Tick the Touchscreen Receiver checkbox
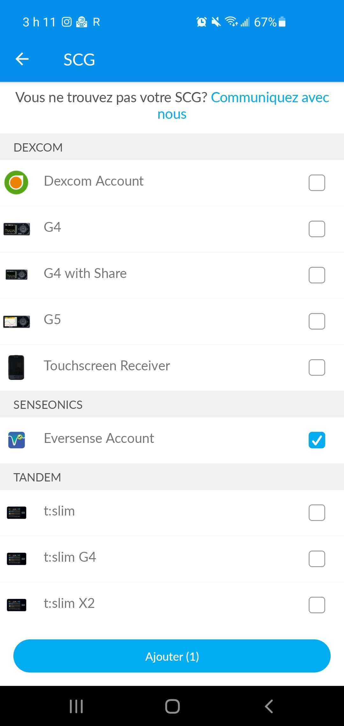The width and height of the screenshot is (344, 726). [317, 367]
